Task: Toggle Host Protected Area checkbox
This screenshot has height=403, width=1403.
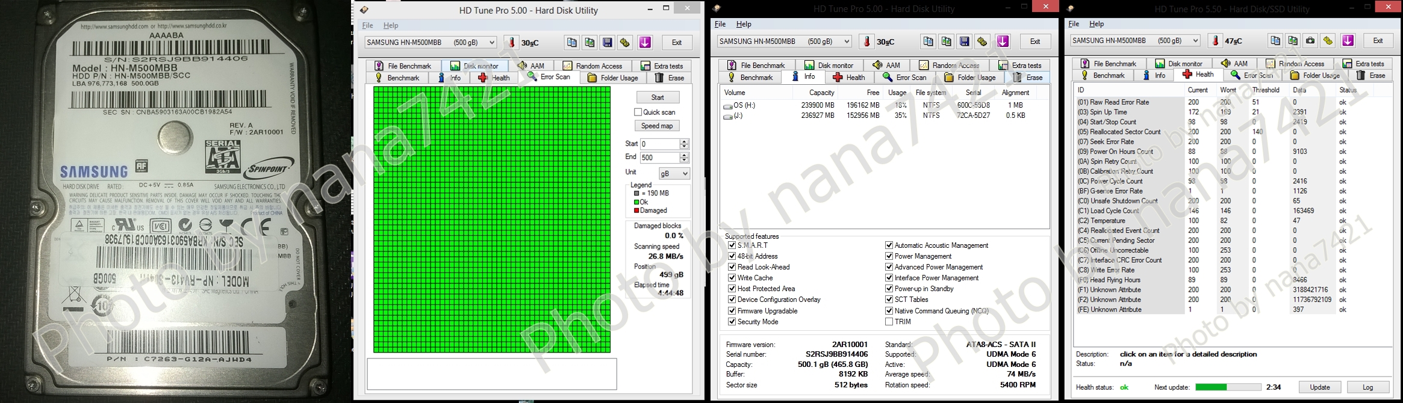Action: coord(732,288)
